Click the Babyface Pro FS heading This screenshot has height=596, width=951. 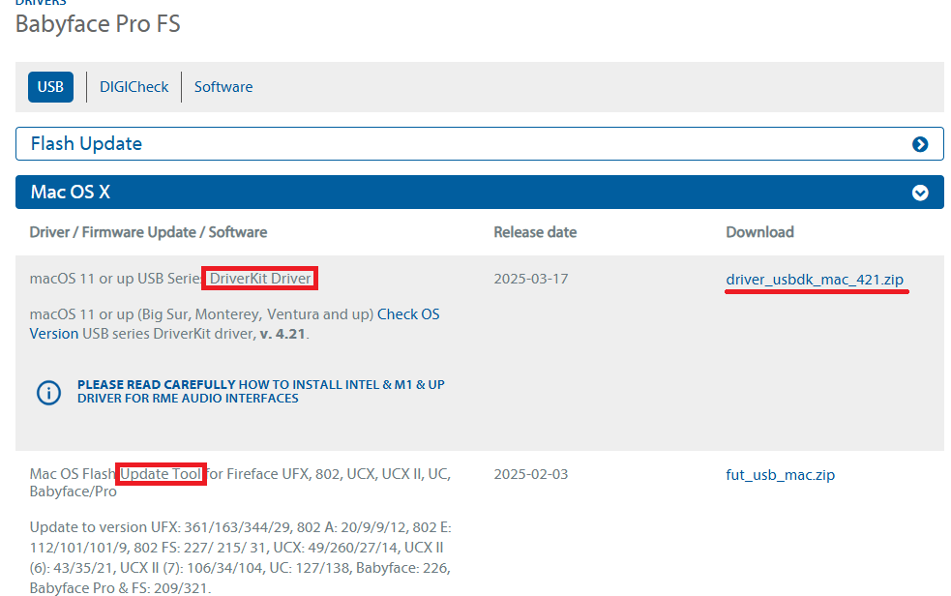[98, 24]
